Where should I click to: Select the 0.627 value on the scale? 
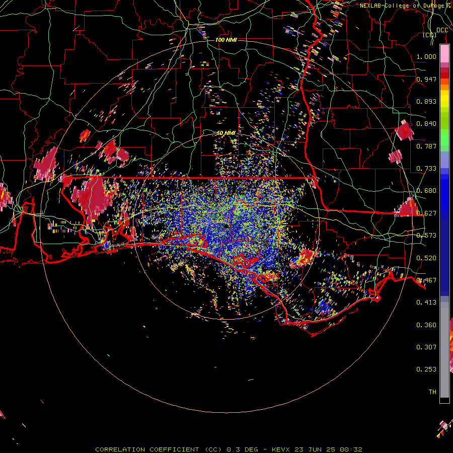(426, 213)
